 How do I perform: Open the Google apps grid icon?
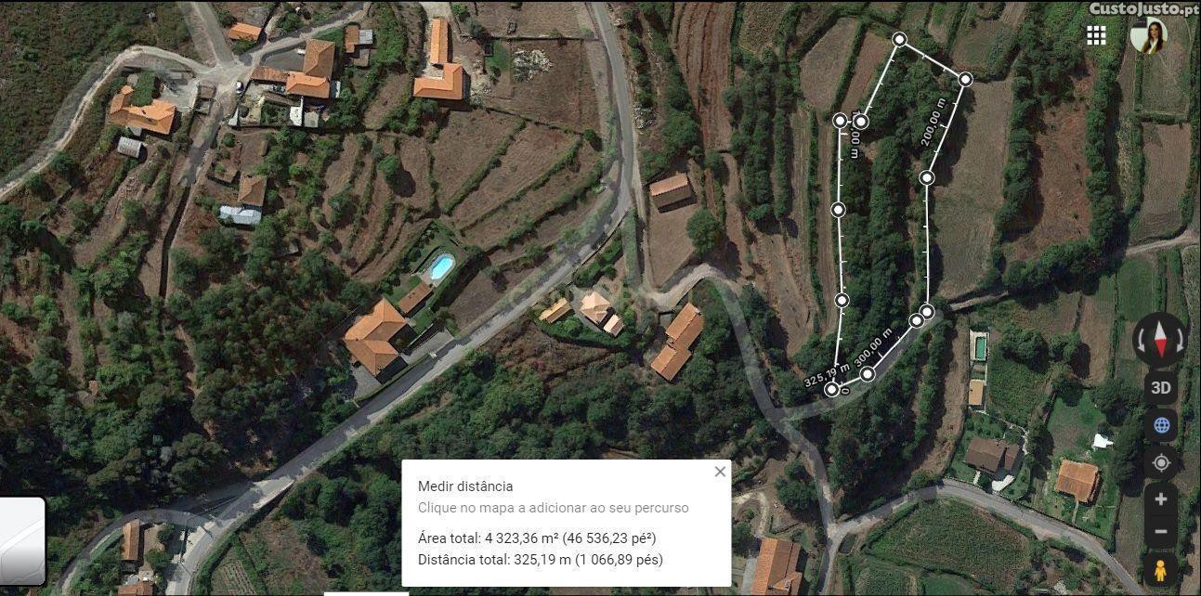[x=1096, y=35]
